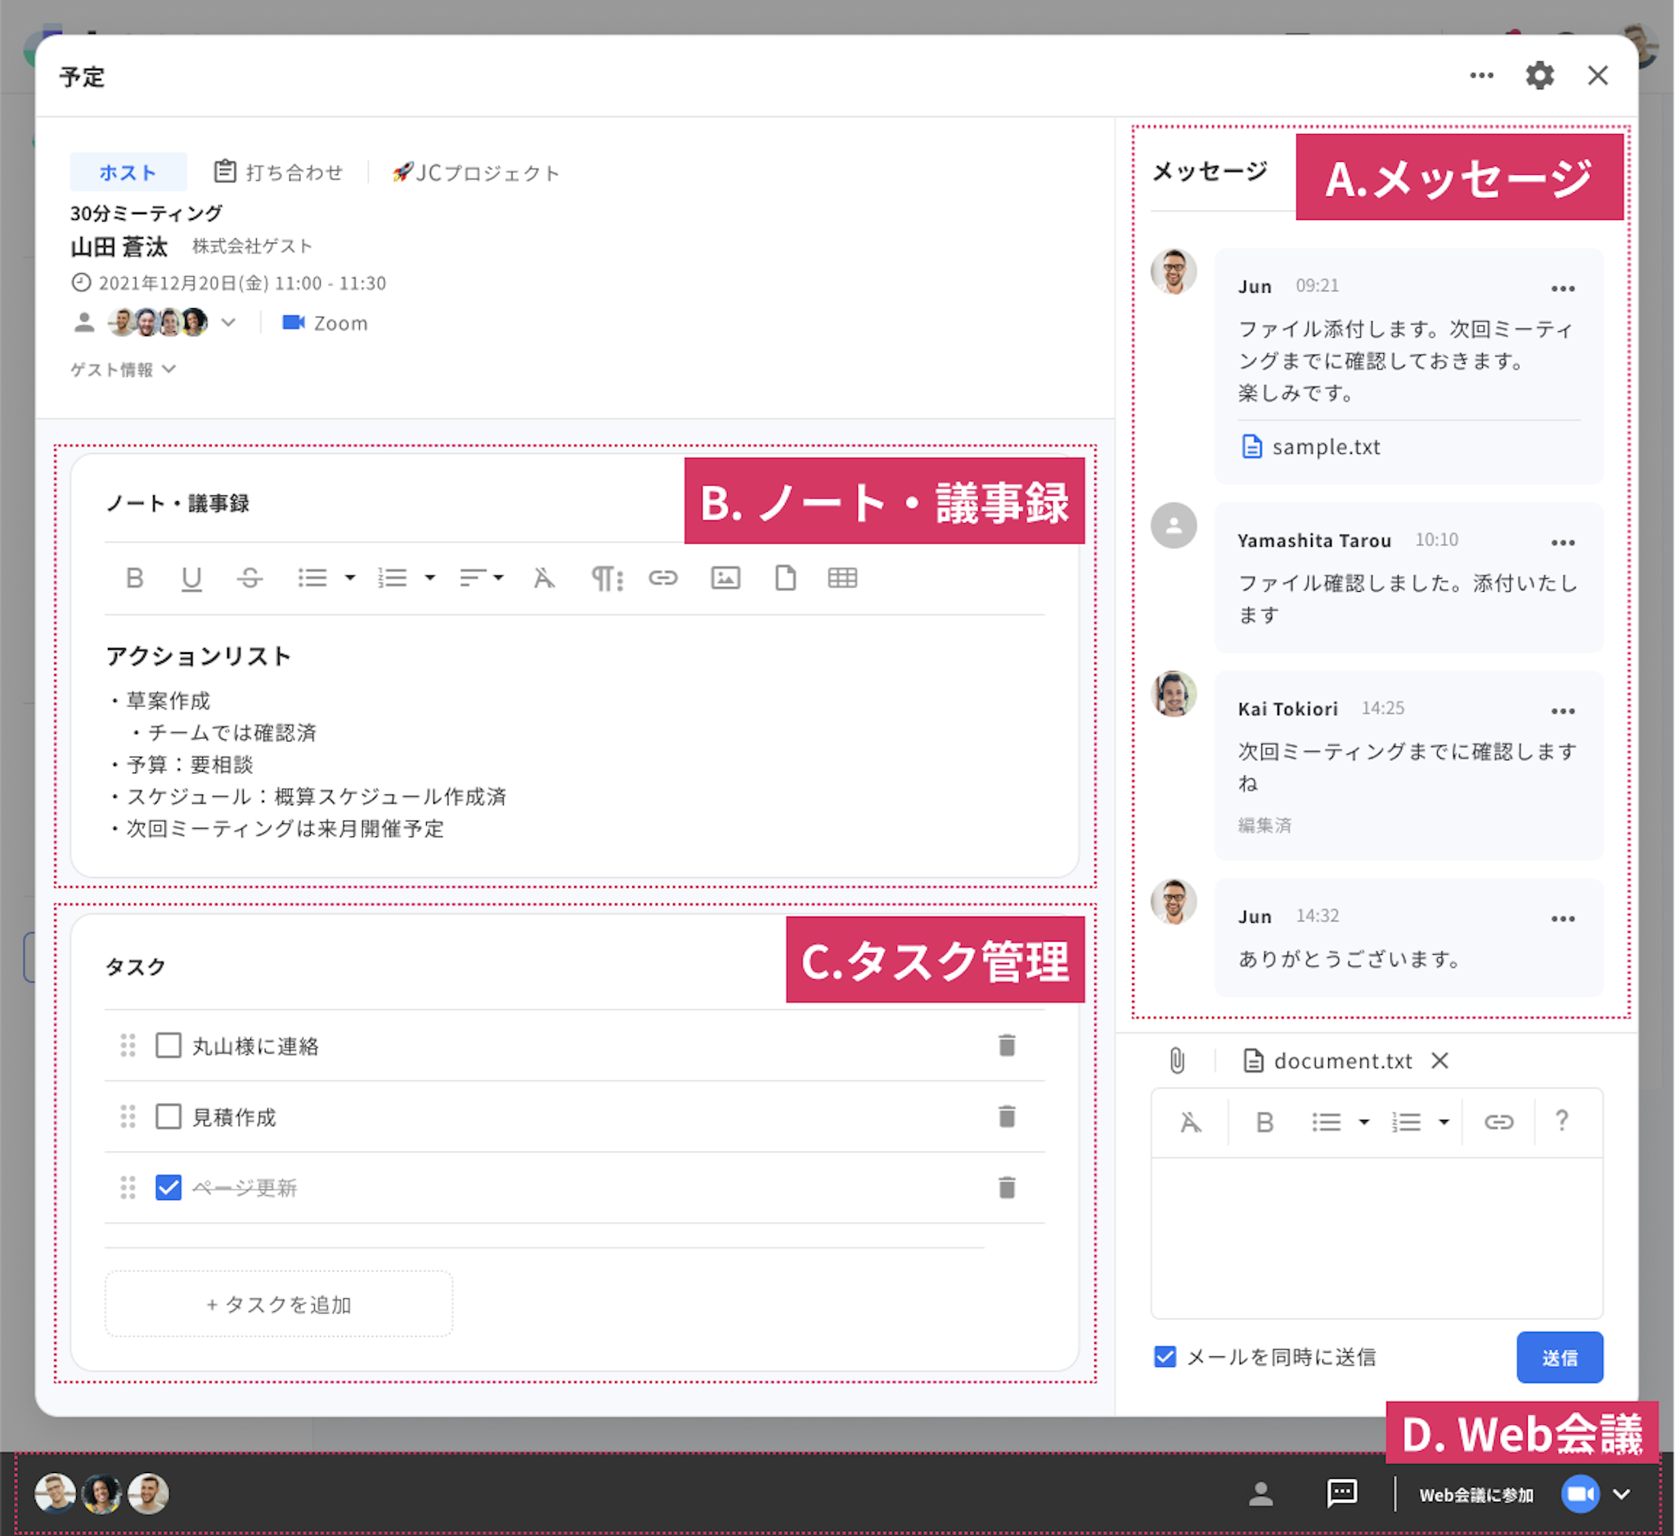Insert an image into notes

pos(725,578)
